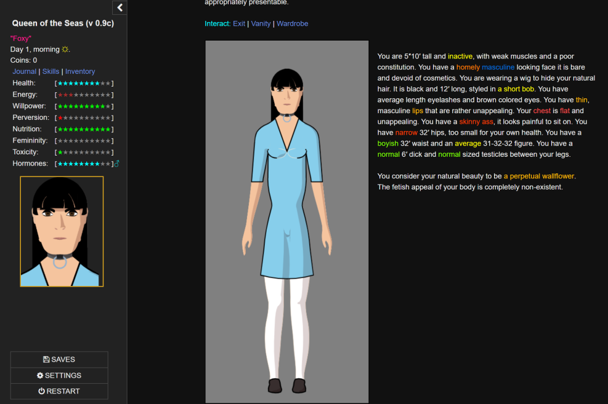Click the "Foxy" character name
This screenshot has width=608, height=404.
pos(21,38)
